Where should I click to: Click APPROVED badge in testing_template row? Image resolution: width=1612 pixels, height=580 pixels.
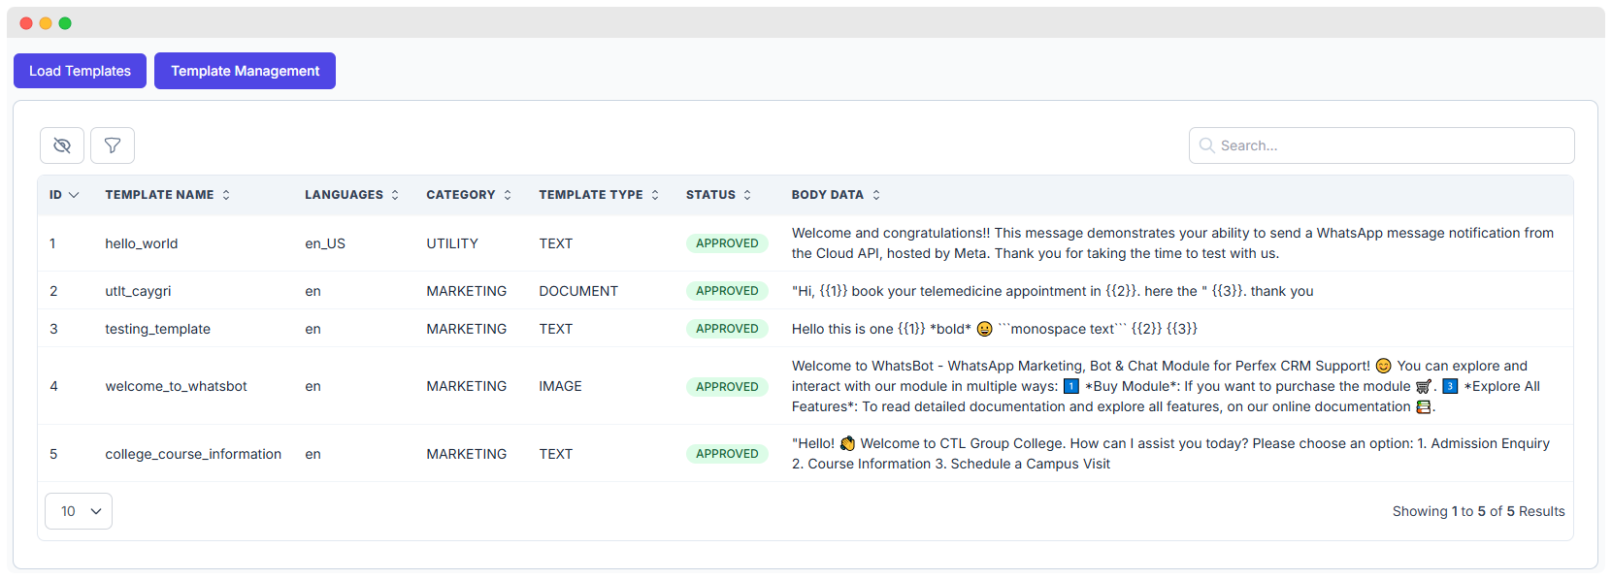(x=727, y=329)
